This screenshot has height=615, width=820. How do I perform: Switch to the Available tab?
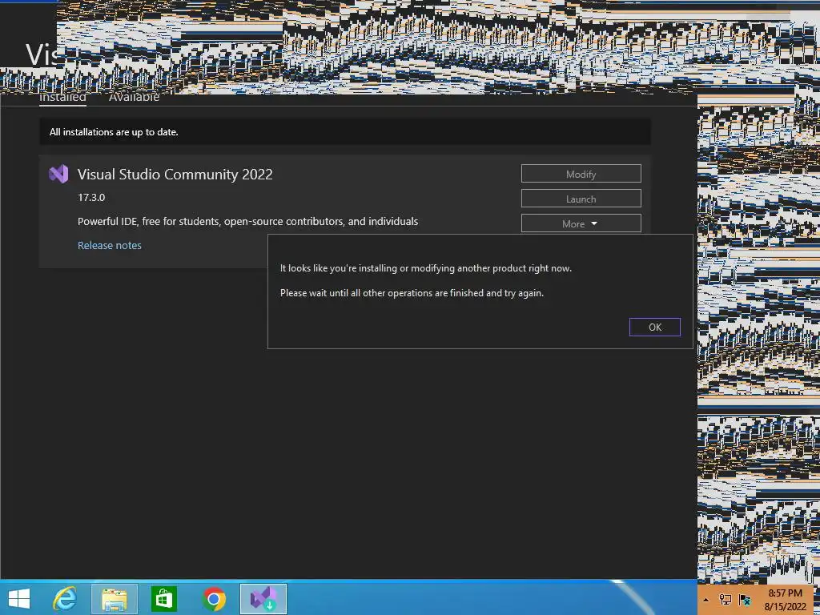(x=134, y=97)
